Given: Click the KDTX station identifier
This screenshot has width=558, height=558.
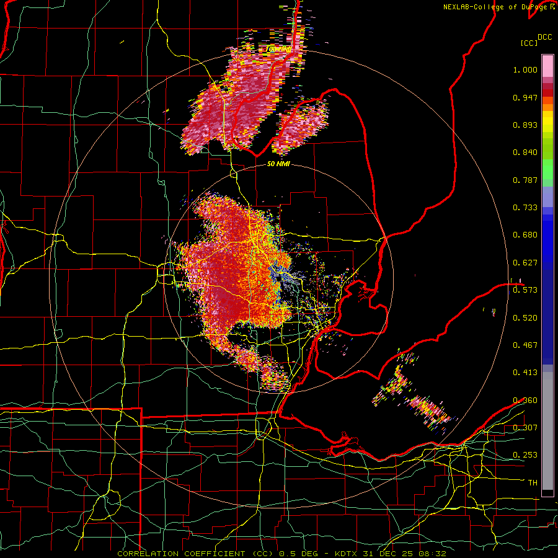Looking at the screenshot, I should coord(347,554).
